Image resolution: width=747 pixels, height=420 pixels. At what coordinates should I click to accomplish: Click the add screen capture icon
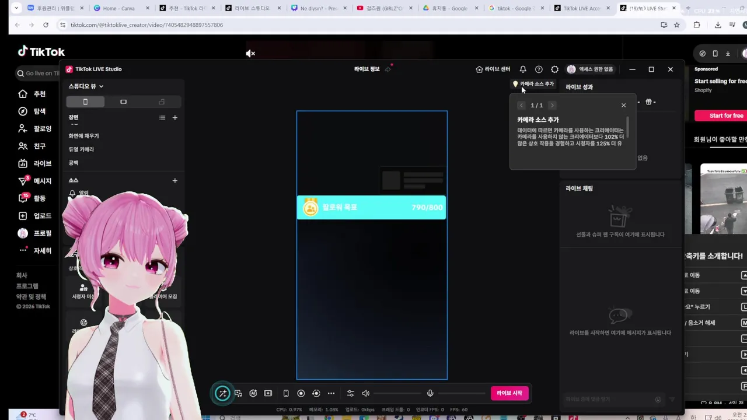(268, 393)
